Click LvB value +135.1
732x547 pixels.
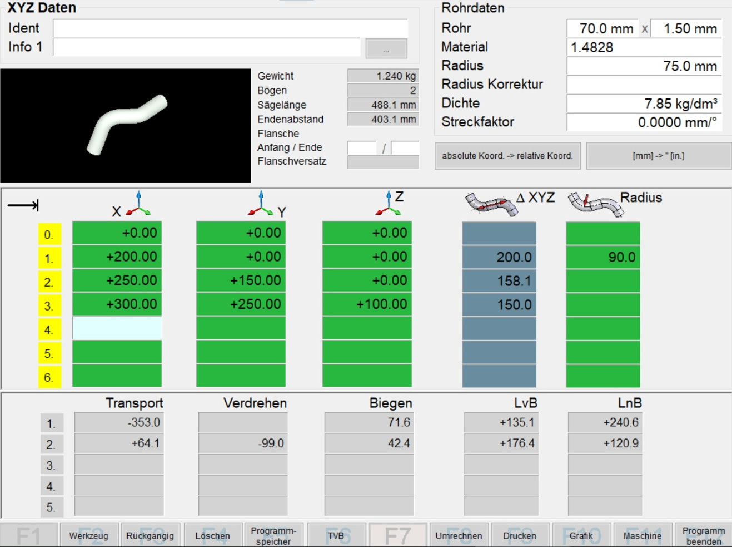[501, 422]
